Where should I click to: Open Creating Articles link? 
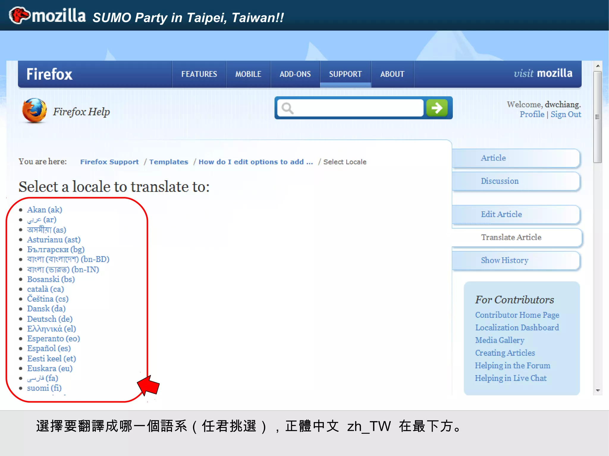tap(505, 353)
